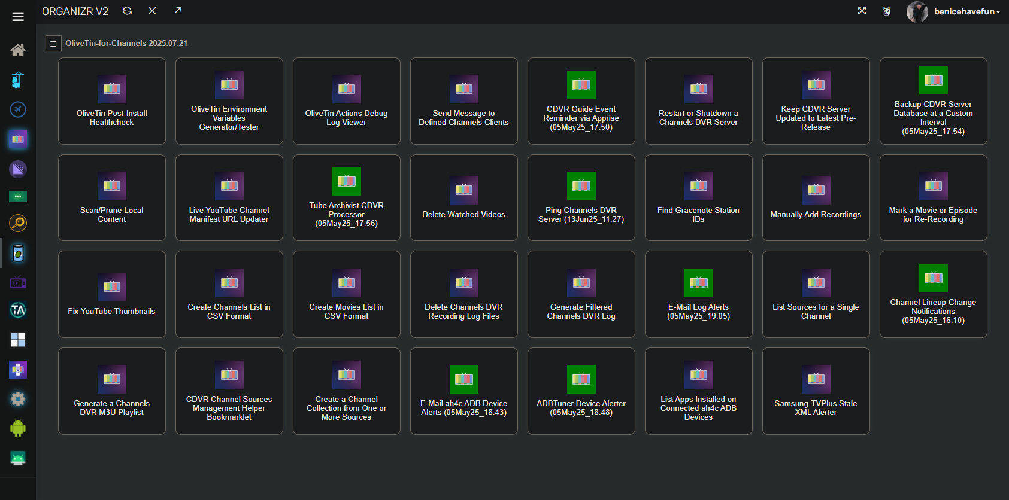Click the user avatar picture

917,11
